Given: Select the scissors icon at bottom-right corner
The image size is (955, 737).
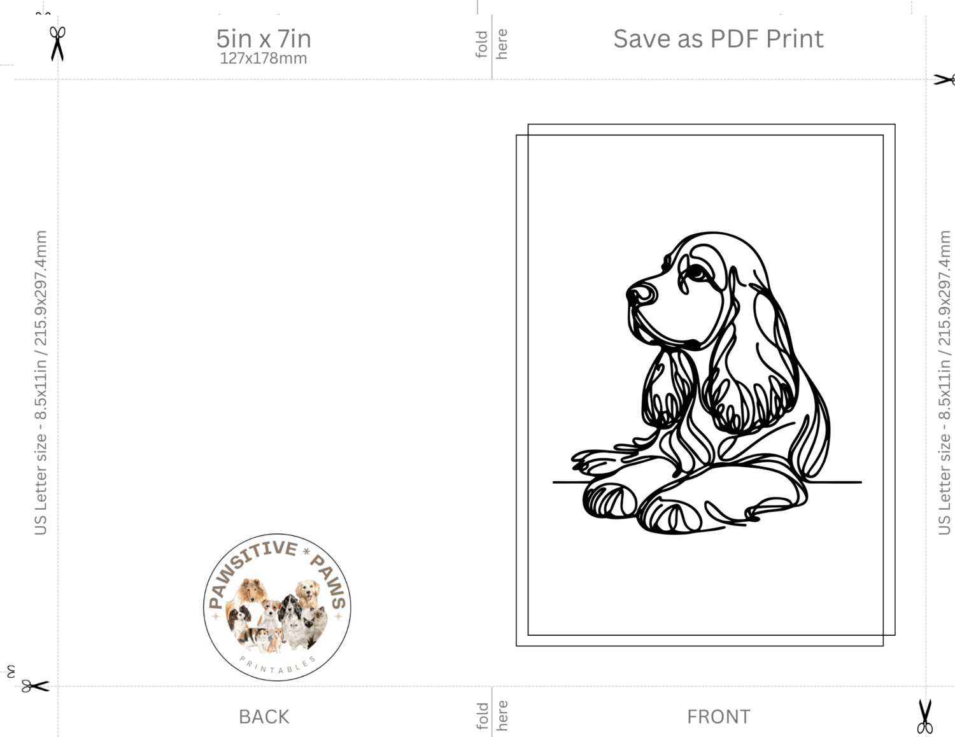Looking at the screenshot, I should 925,716.
